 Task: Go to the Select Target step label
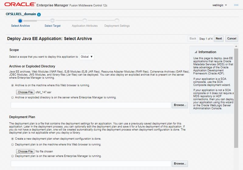click(x=53, y=26)
